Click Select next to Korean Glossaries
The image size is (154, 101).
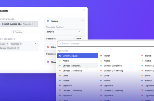click(78, 39)
